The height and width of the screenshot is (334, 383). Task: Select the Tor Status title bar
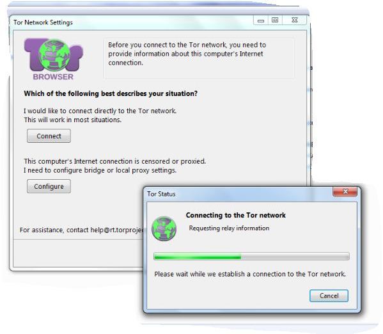tap(239, 194)
